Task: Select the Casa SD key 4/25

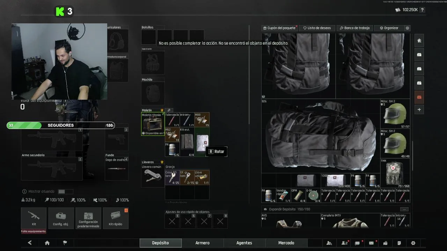Action: (172, 177)
